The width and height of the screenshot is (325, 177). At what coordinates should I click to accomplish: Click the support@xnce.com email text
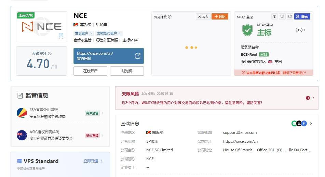(x=240, y=132)
